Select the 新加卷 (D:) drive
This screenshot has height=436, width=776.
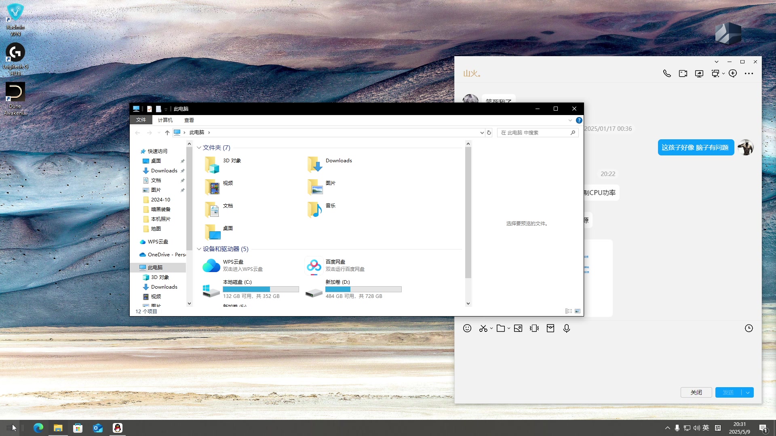(353, 289)
